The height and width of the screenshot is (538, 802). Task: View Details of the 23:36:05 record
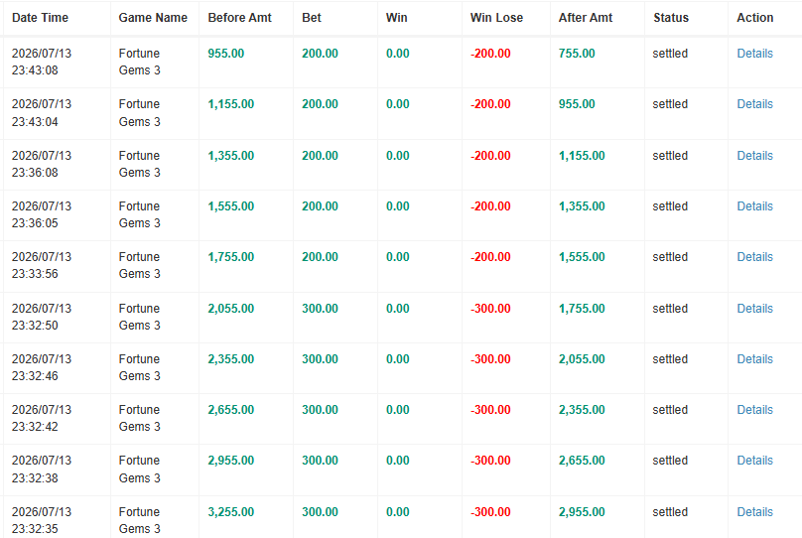click(754, 206)
